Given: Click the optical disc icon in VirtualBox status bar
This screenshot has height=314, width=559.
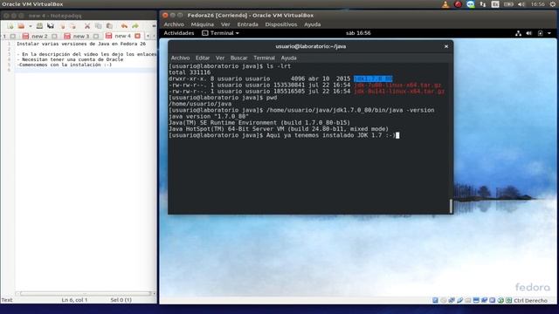Looking at the screenshot, I should [443, 300].
